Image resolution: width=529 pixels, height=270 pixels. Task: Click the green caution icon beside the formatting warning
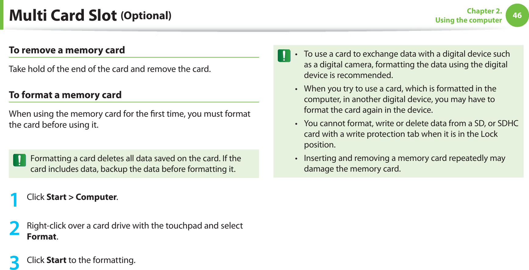(20, 160)
